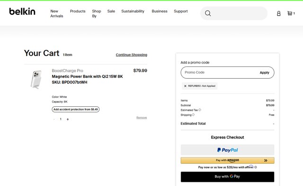Viewport: 303px width, 186px height.
Task: Open the Shop By menu
Action: (x=97, y=14)
